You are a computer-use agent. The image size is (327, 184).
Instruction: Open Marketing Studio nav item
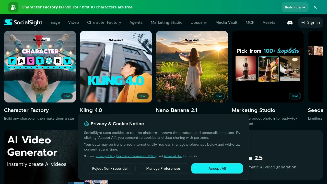167,22
